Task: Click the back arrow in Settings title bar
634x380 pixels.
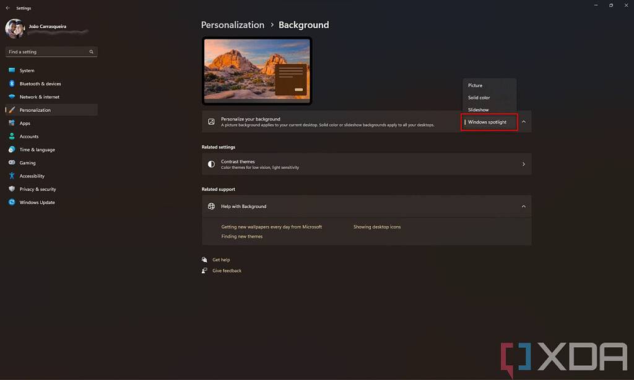Action: [x=7, y=8]
